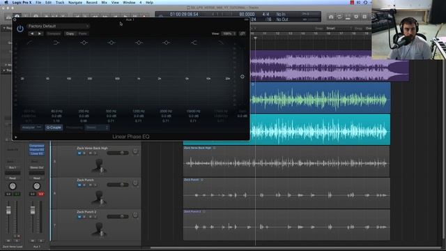Toggle the 500 Hz bell band icon
This screenshot has width=446, height=251.
[111, 43]
